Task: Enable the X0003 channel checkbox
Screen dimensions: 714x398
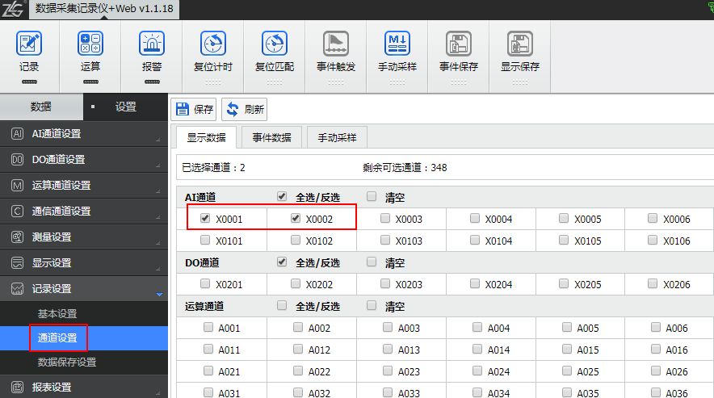Action: pos(385,218)
